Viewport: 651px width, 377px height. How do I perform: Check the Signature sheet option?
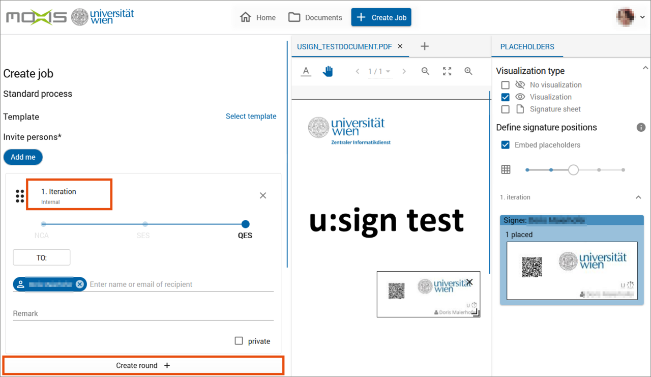505,109
